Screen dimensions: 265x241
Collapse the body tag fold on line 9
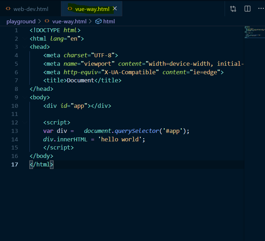(25, 98)
